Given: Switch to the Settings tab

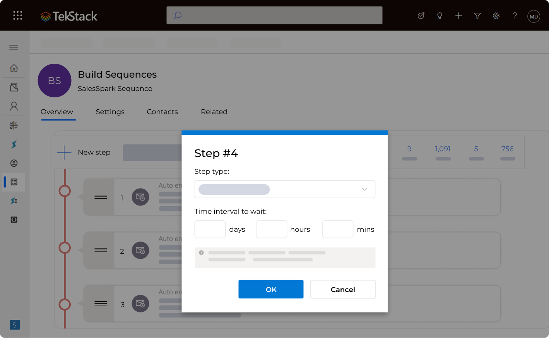Looking at the screenshot, I should 110,112.
